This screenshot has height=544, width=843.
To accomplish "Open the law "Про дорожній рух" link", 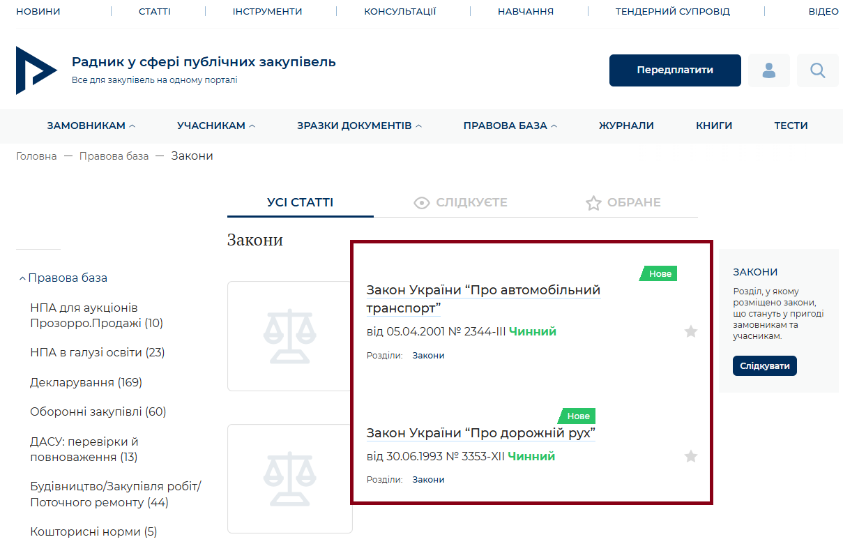I will click(480, 433).
